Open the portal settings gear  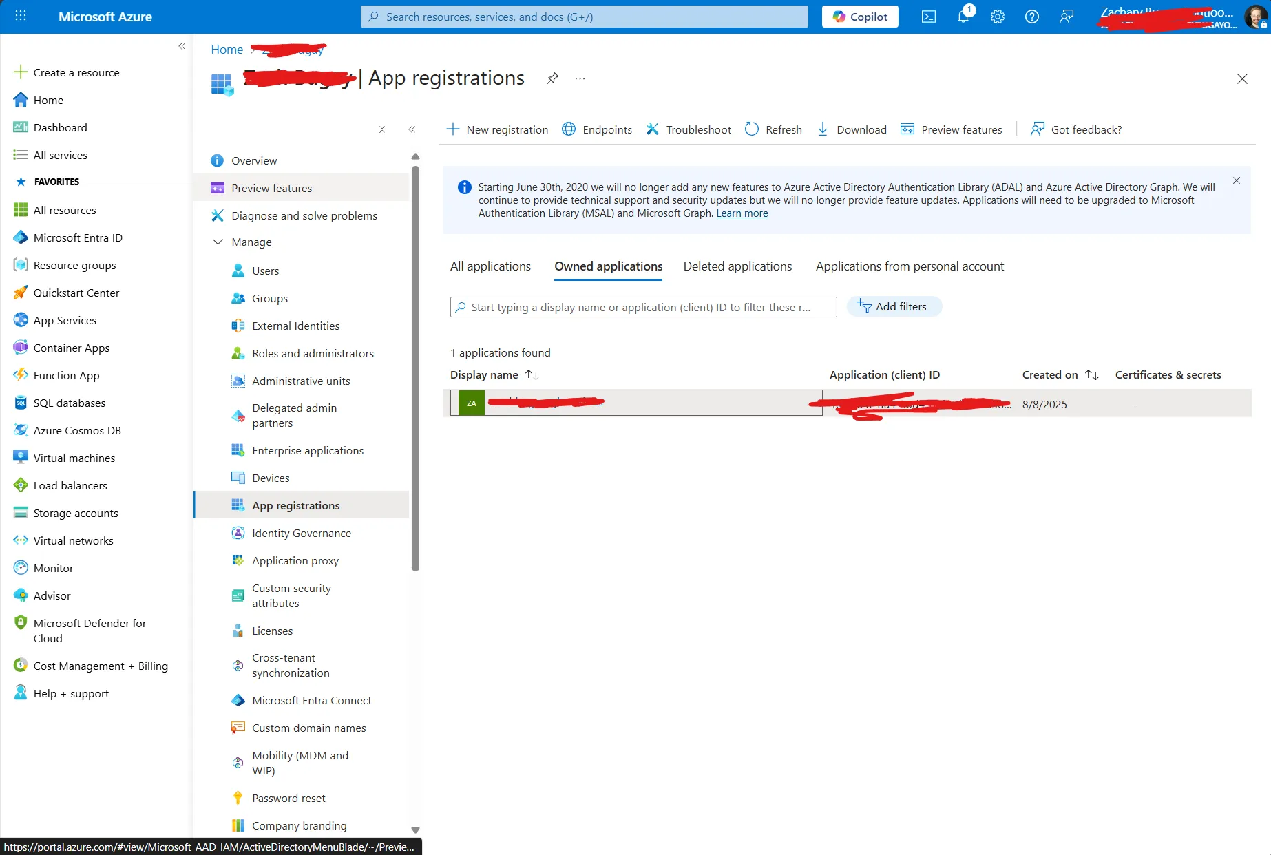pyautogui.click(x=998, y=16)
